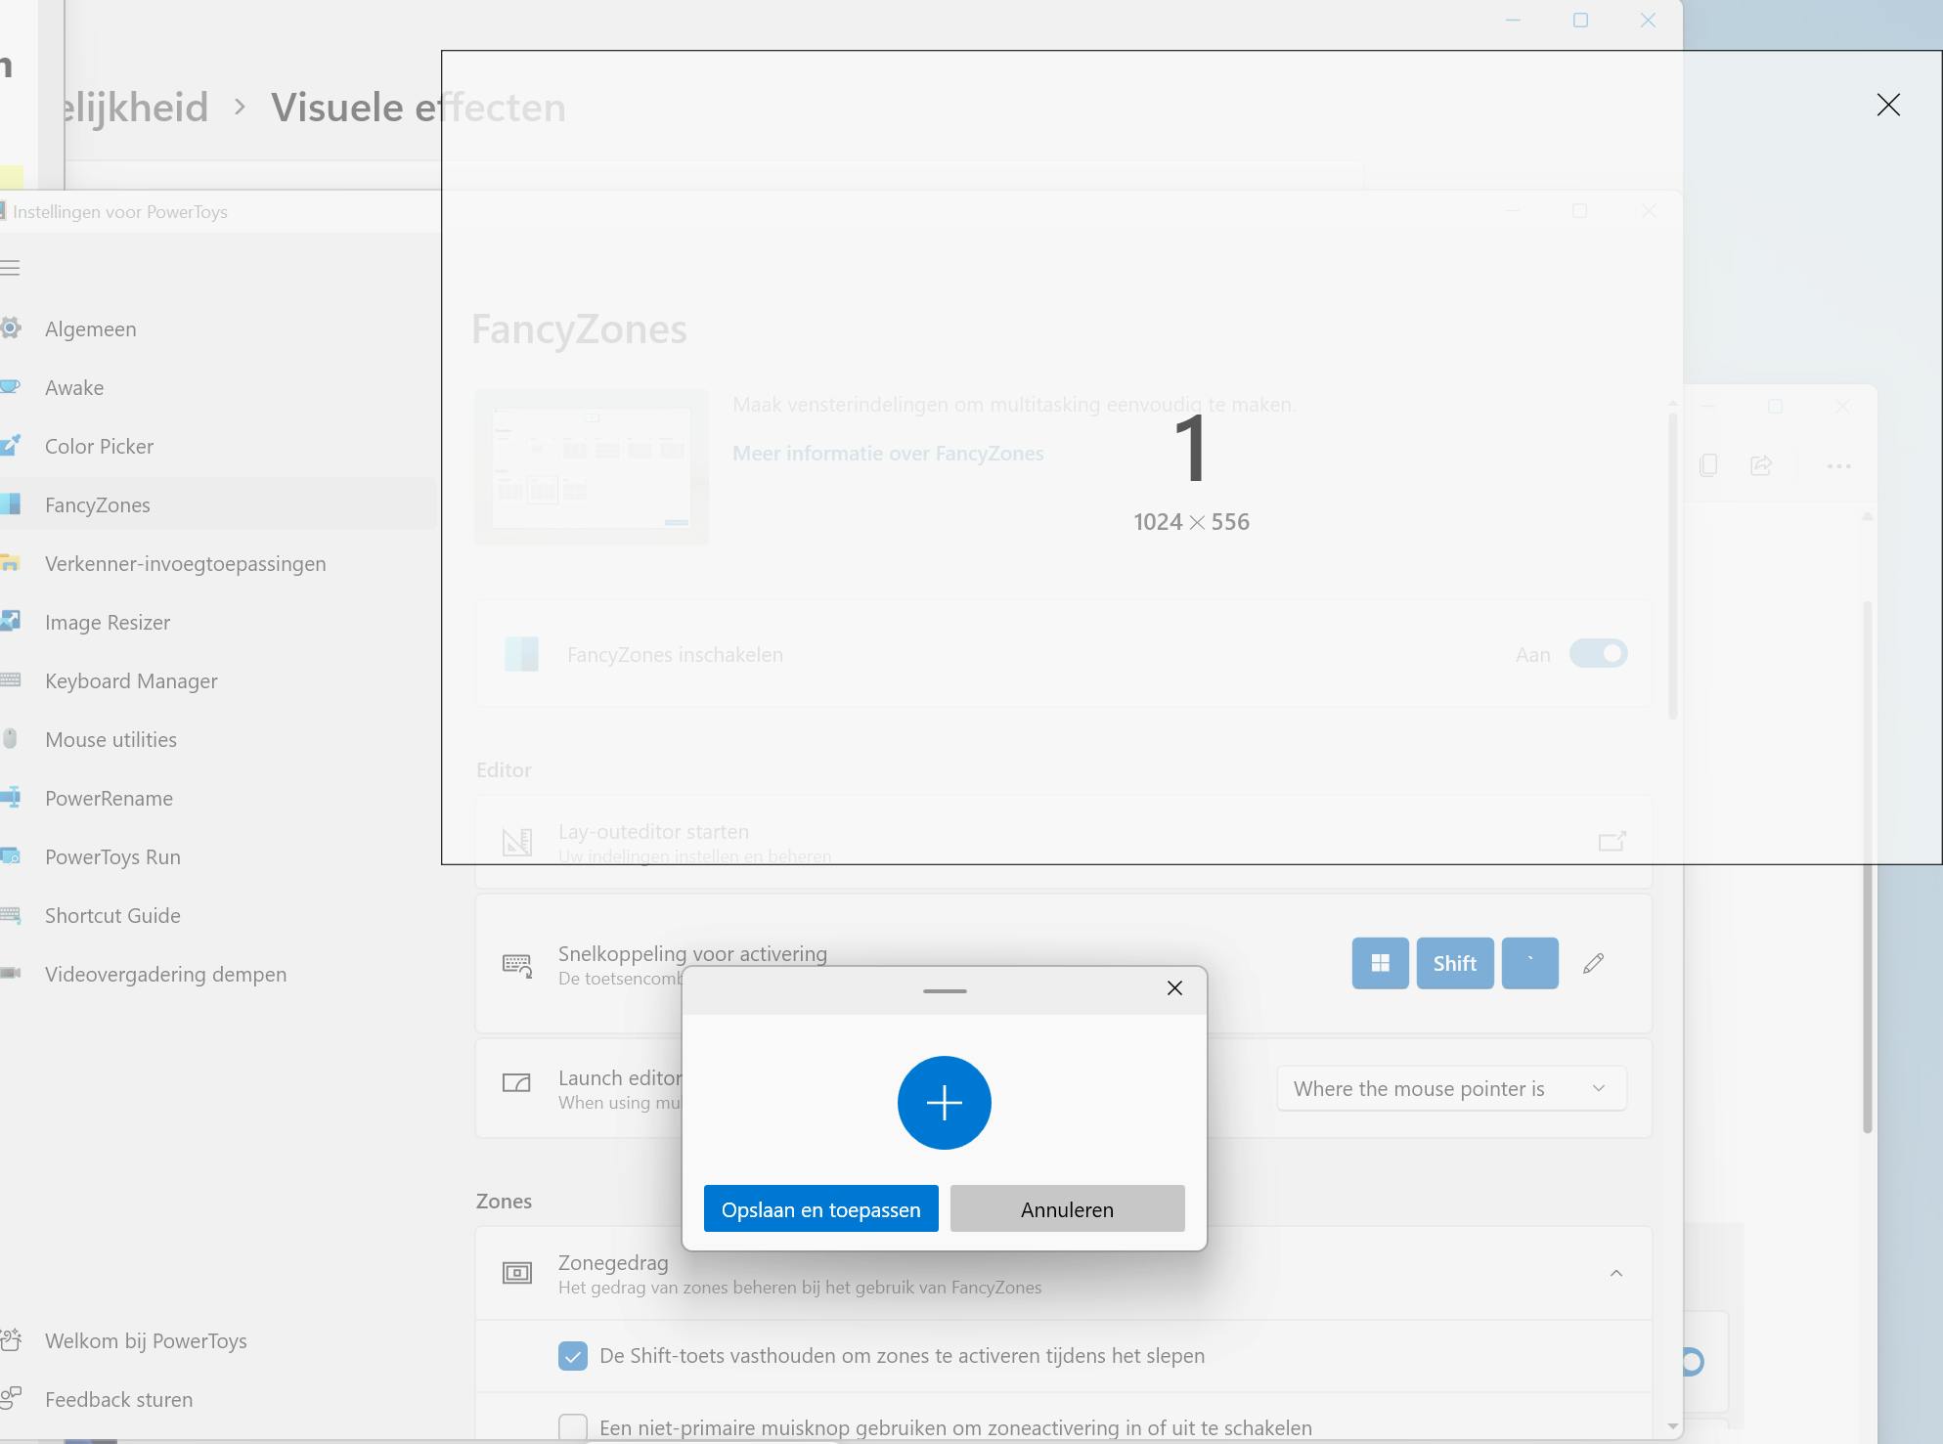Open the hamburger navigation menu
Viewport: 1943px width, 1444px height.
tap(11, 268)
